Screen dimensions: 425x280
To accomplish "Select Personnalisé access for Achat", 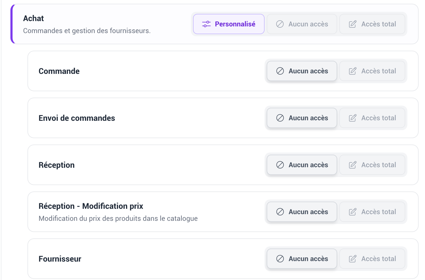I will coord(229,24).
